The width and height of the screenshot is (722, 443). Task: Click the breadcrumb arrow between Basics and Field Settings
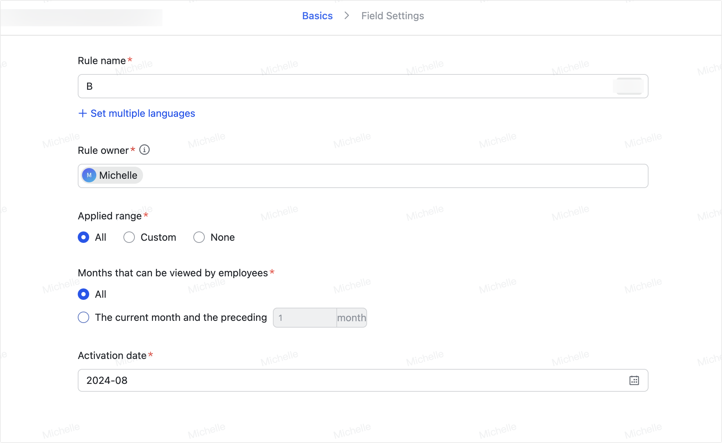[346, 16]
